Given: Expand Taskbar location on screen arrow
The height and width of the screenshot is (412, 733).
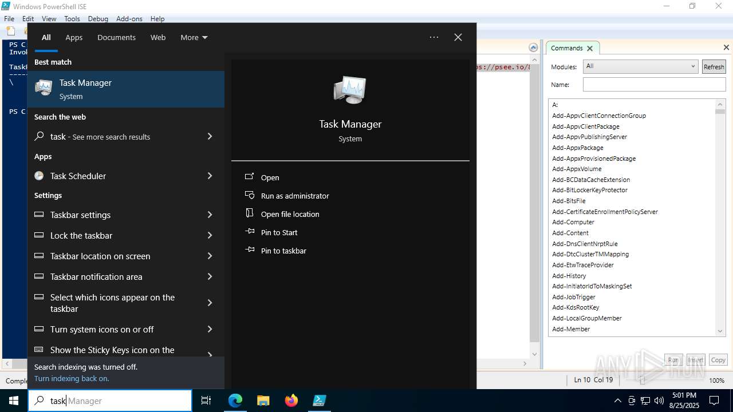Looking at the screenshot, I should point(210,256).
